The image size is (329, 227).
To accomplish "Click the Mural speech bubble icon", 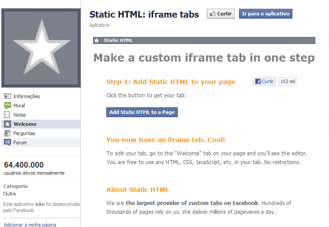I will [x=7, y=106].
